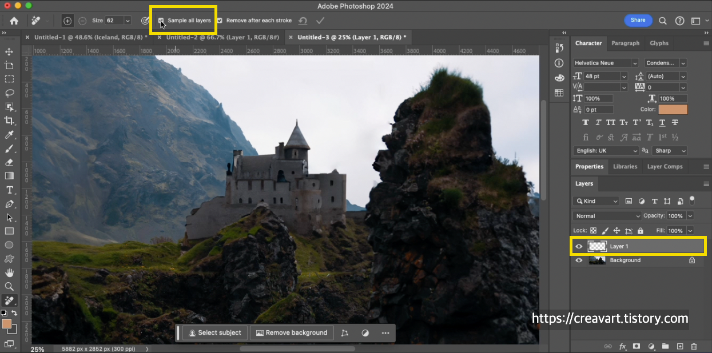The image size is (712, 353).
Task: Expand the 48 pt font size dropdown
Action: (x=624, y=76)
